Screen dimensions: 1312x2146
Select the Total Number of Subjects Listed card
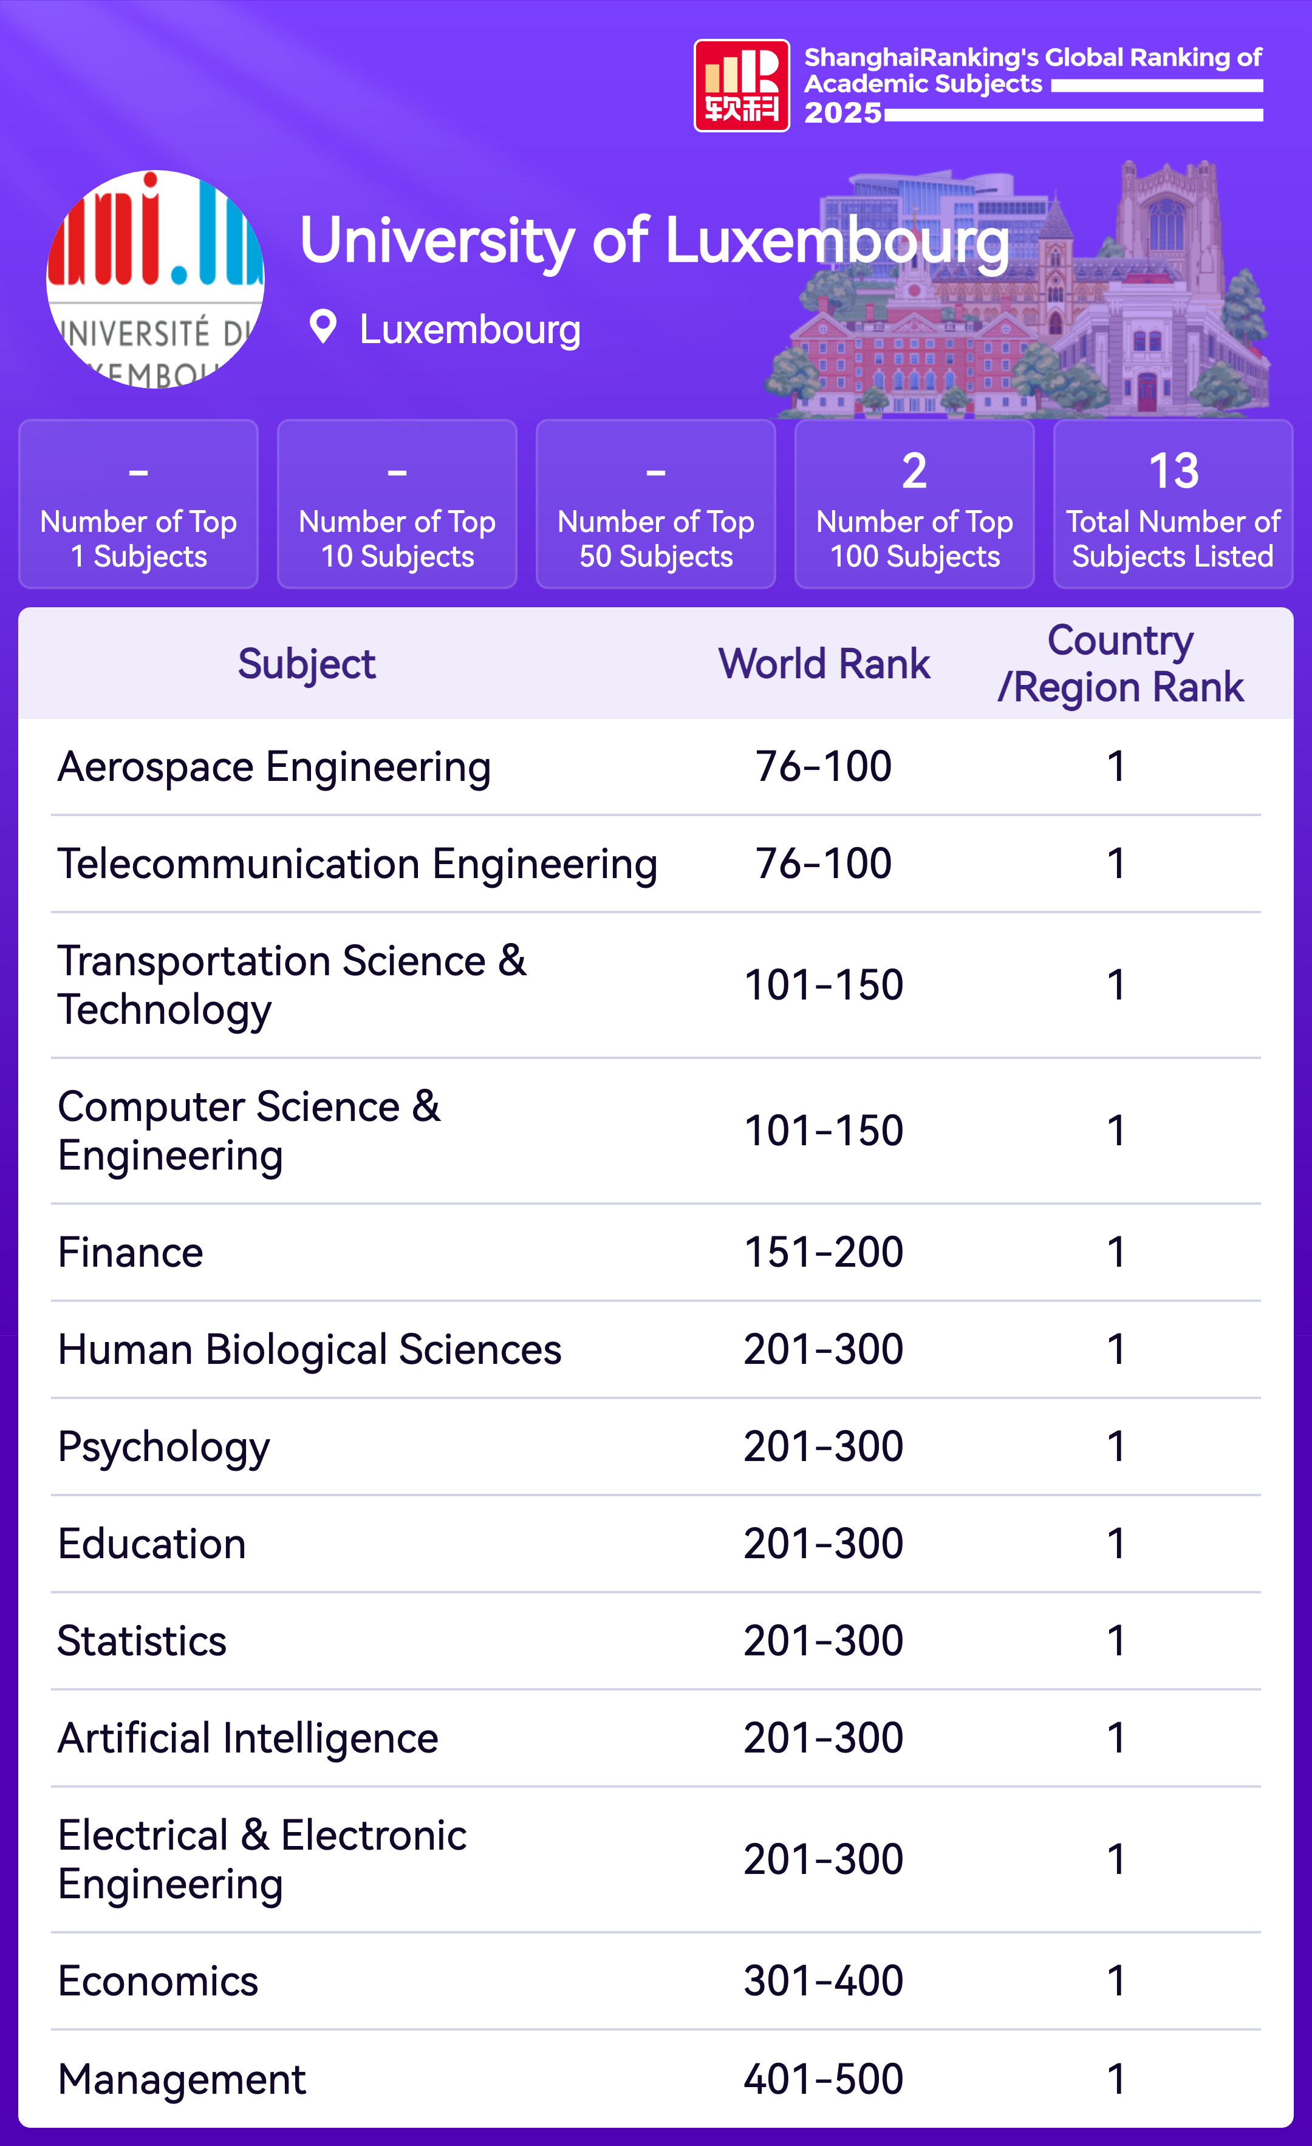click(1174, 504)
